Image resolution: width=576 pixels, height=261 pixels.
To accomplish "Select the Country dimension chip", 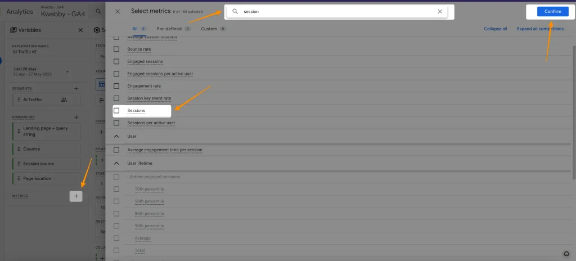I will [x=46, y=149].
